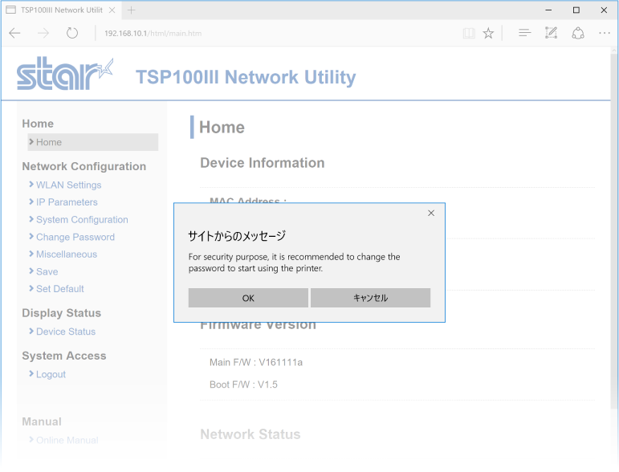Open reading view book icon
The width and height of the screenshot is (619, 472).
pos(469,33)
